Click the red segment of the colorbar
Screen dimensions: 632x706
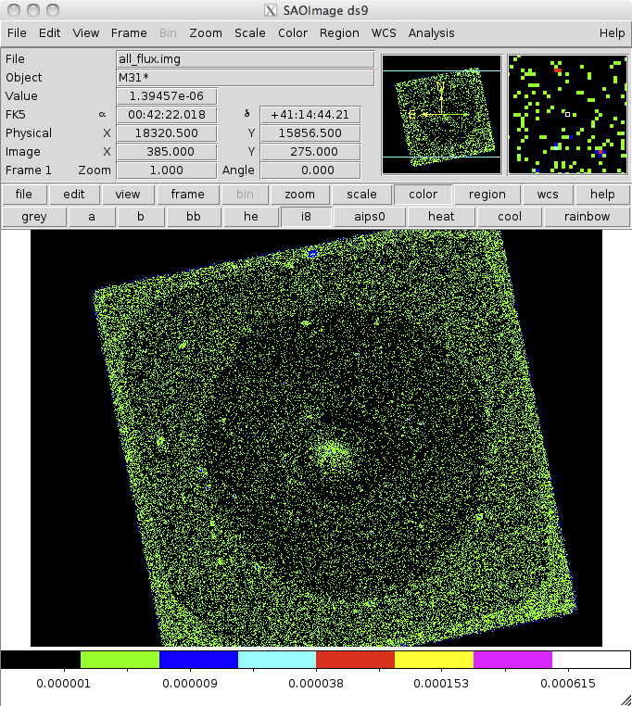pos(355,660)
